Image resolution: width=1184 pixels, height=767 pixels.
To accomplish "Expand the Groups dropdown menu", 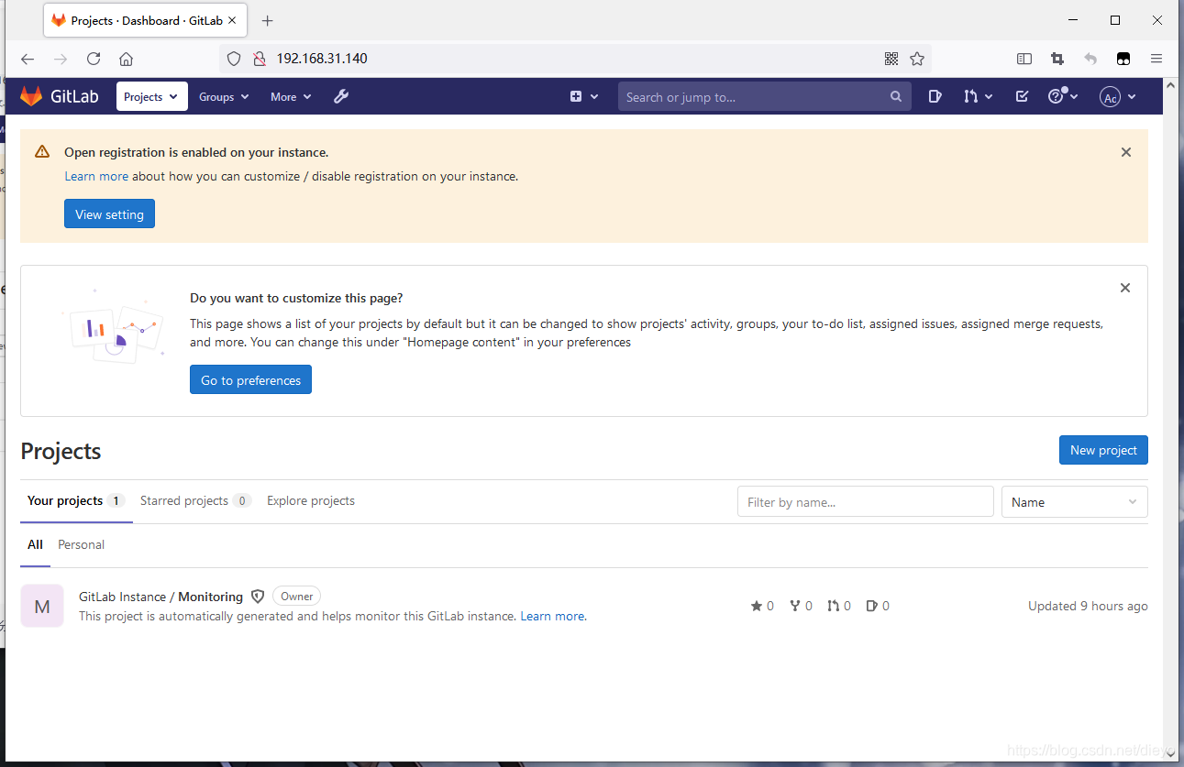I will coord(224,96).
